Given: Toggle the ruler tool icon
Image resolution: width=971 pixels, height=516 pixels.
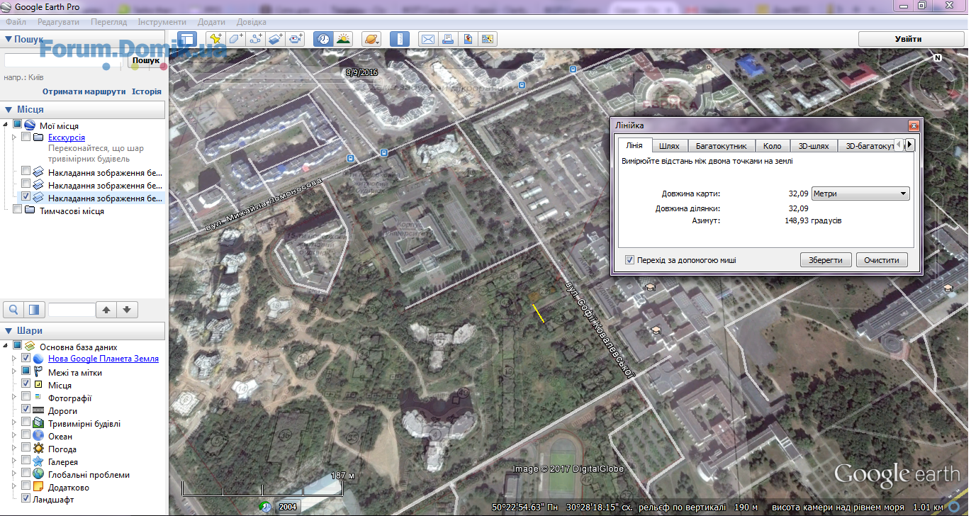Looking at the screenshot, I should click(400, 39).
